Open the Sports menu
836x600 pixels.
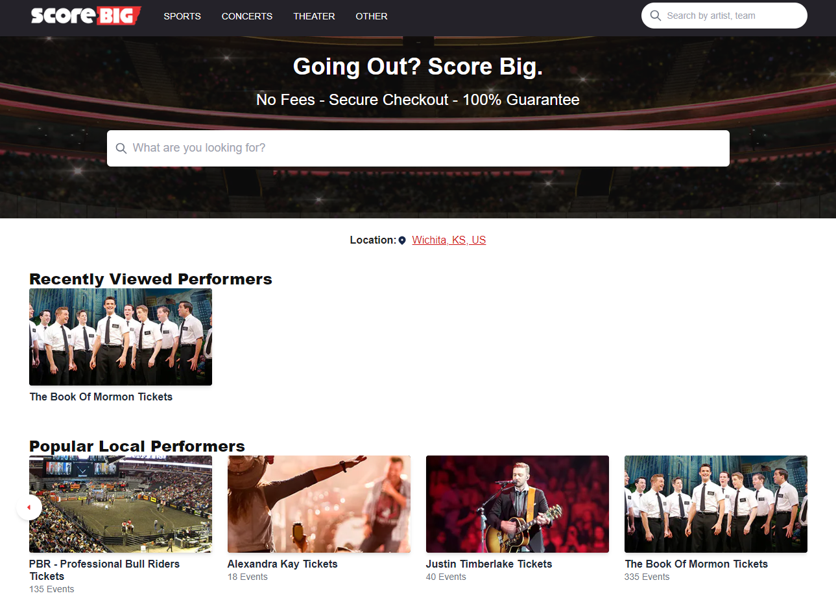click(x=182, y=16)
